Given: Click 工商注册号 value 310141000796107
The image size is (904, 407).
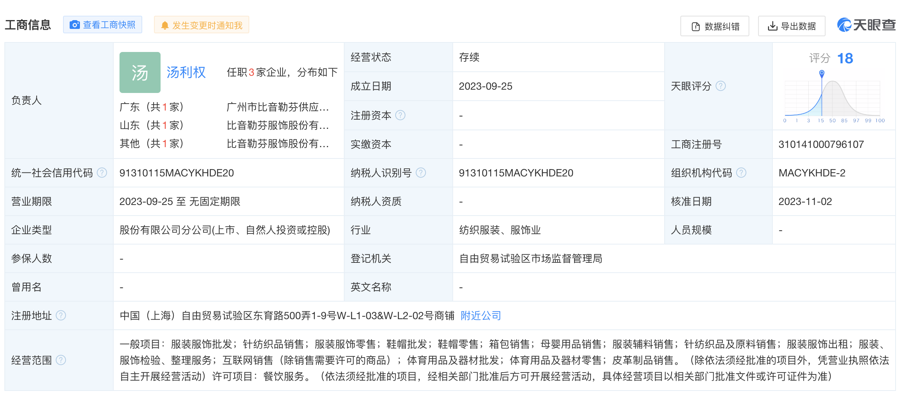Looking at the screenshot, I should [x=821, y=144].
